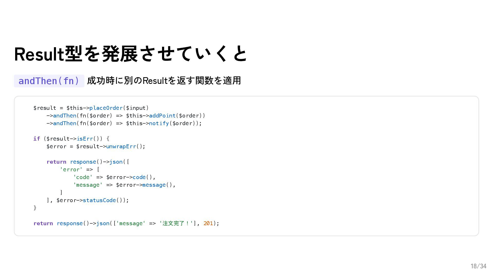The width and height of the screenshot is (493, 277).
Task: Click notify method in the code
Action: point(159,123)
